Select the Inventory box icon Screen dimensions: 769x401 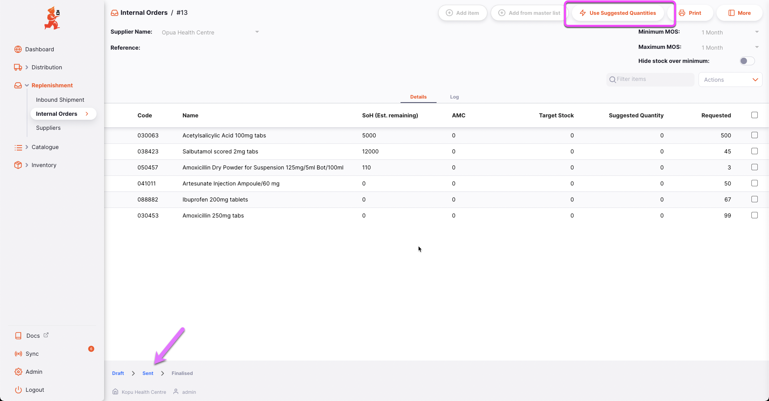tap(18, 165)
